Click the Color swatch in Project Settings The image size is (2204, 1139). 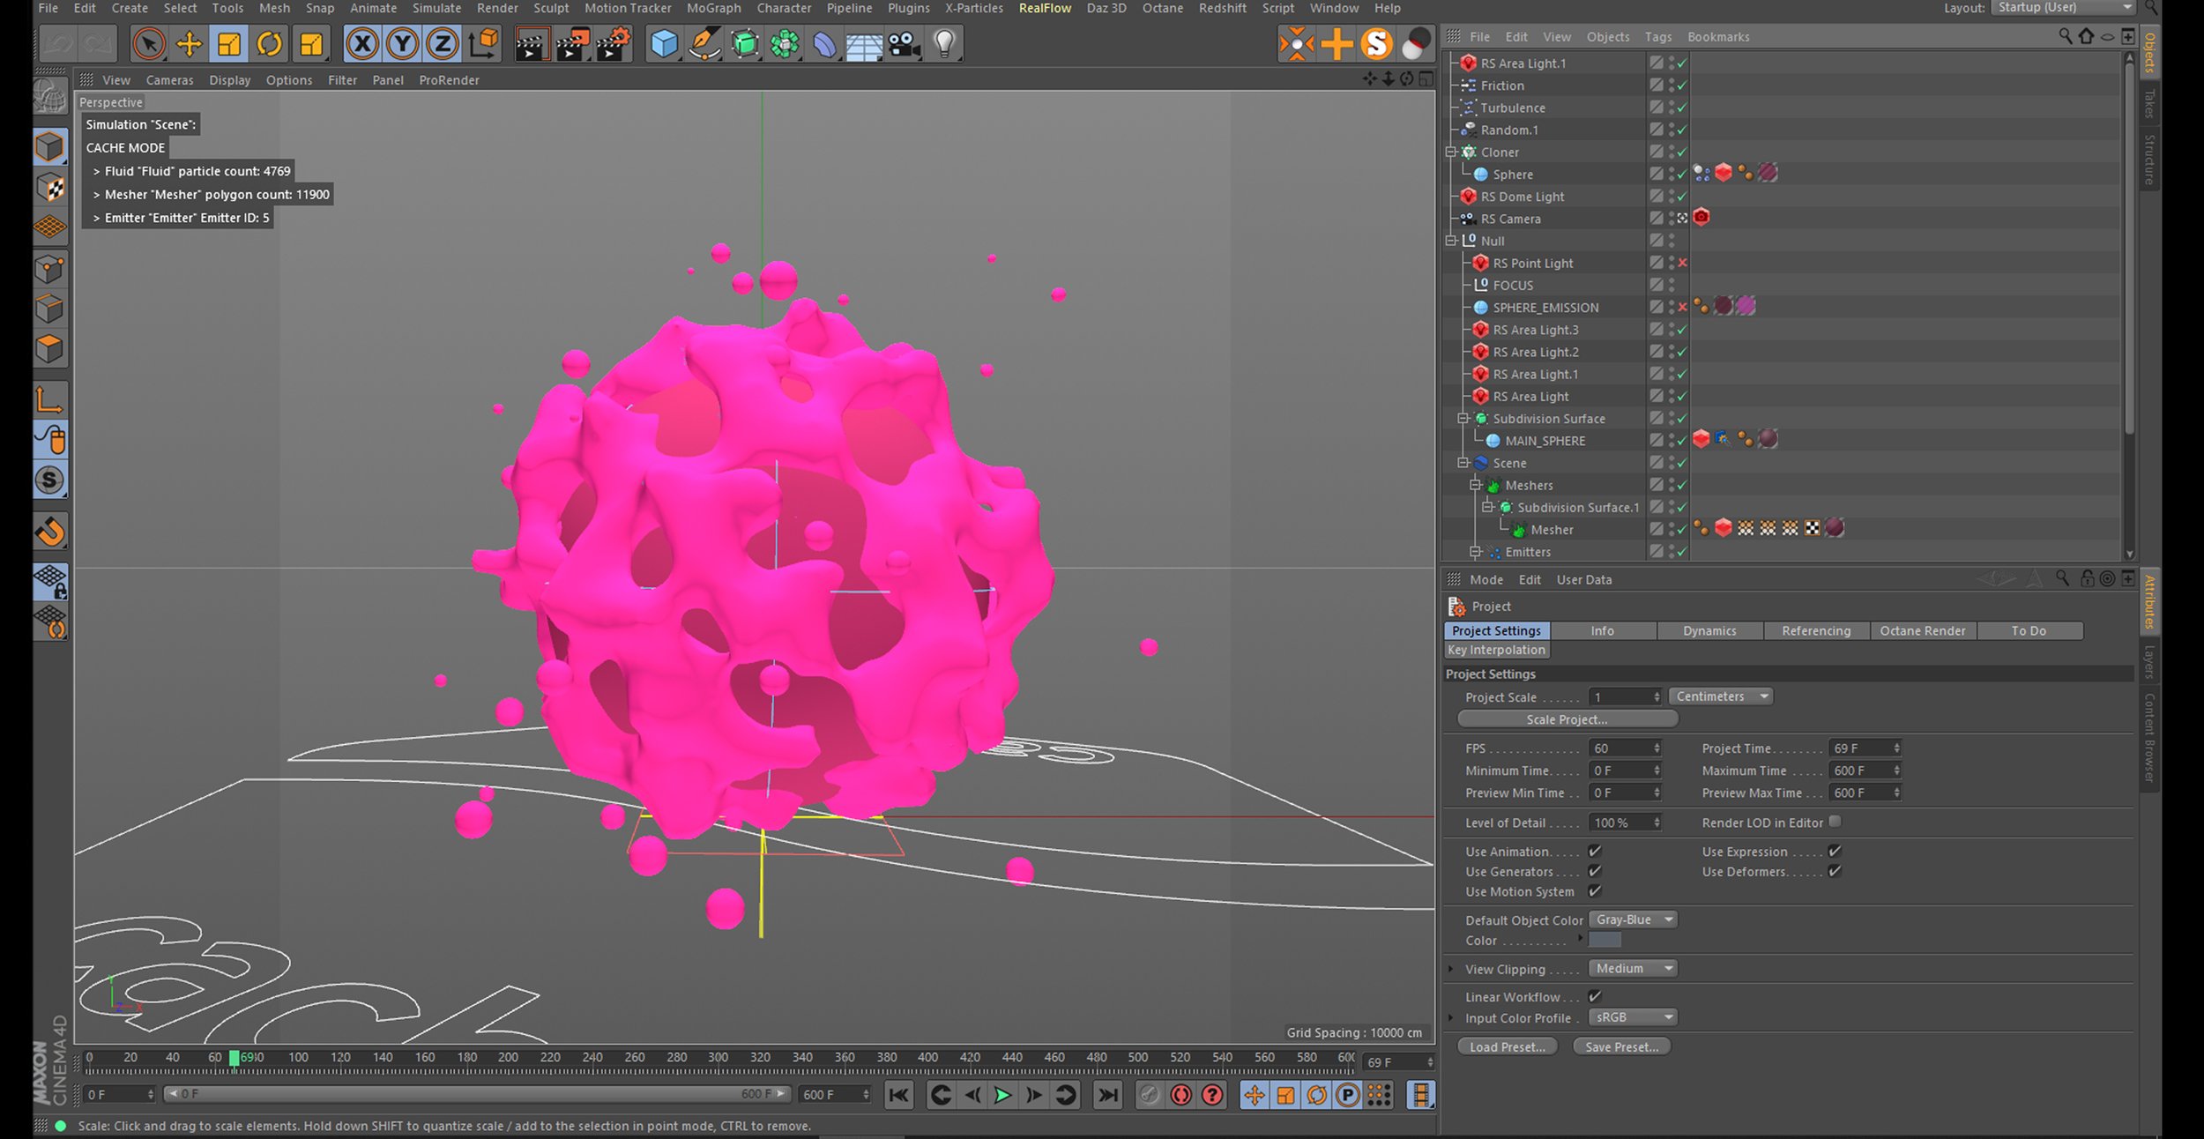1605,941
